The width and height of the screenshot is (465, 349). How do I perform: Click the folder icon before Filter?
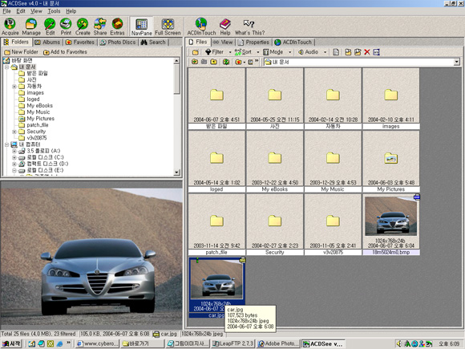click(x=196, y=52)
